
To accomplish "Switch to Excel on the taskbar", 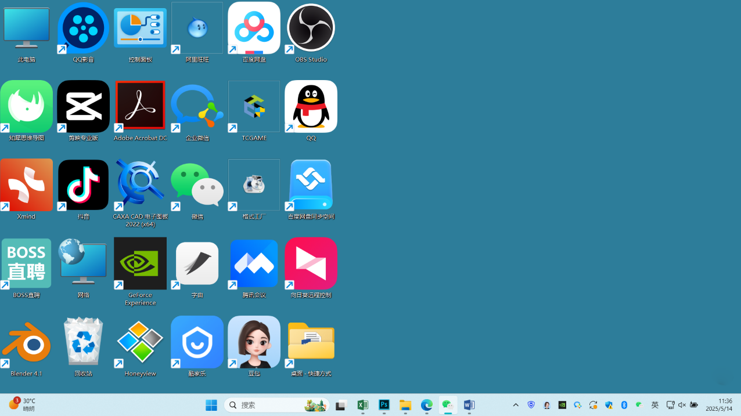I will point(362,405).
